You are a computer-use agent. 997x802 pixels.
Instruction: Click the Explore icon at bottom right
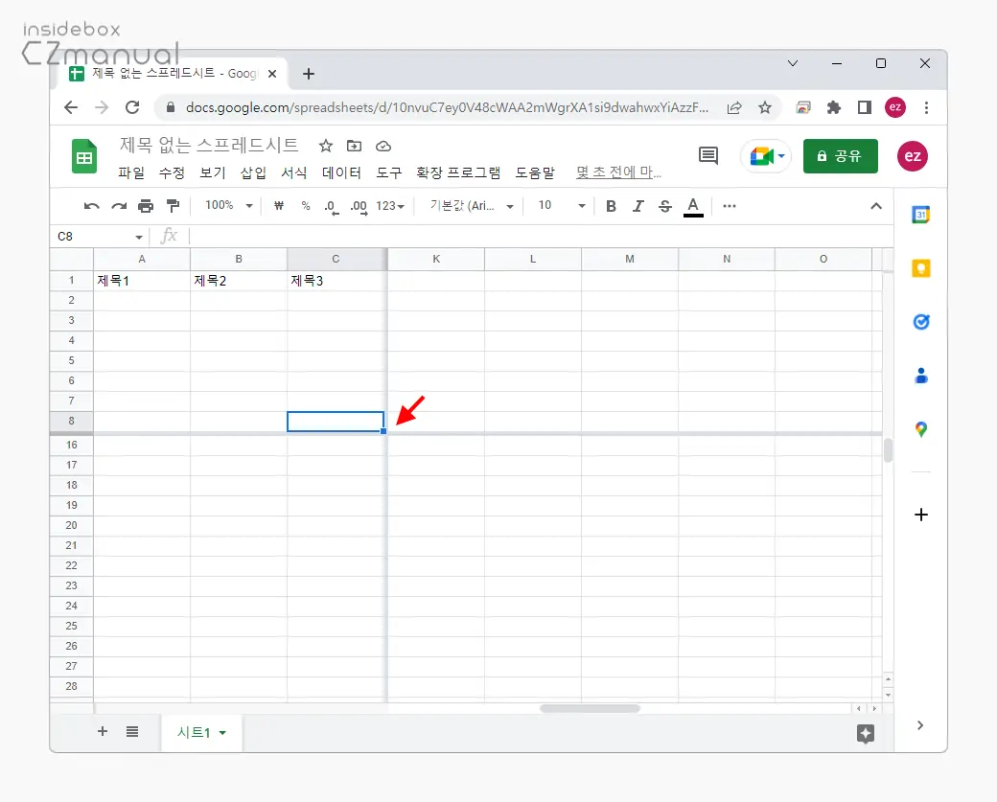(865, 734)
